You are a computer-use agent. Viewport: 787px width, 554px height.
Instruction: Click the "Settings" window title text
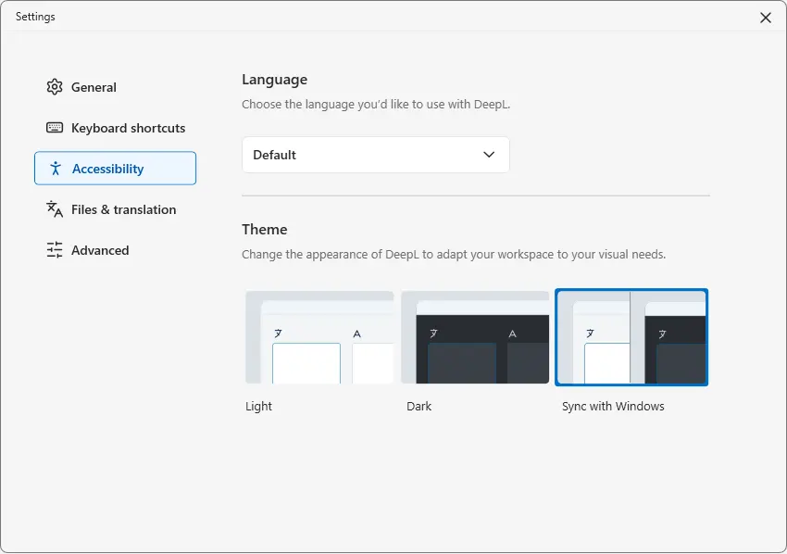coord(35,17)
